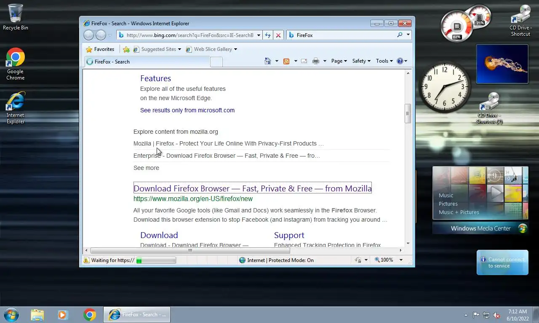Click the RSS Feeds icon
Viewport: 539px width, 323px height.
[286, 61]
